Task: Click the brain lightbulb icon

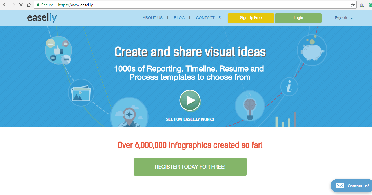Action: 250,106
